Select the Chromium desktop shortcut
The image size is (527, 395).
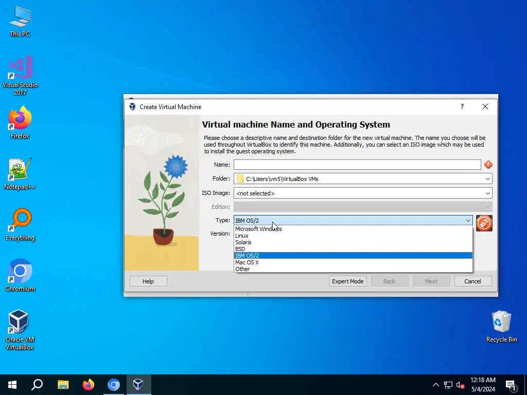pyautogui.click(x=20, y=275)
